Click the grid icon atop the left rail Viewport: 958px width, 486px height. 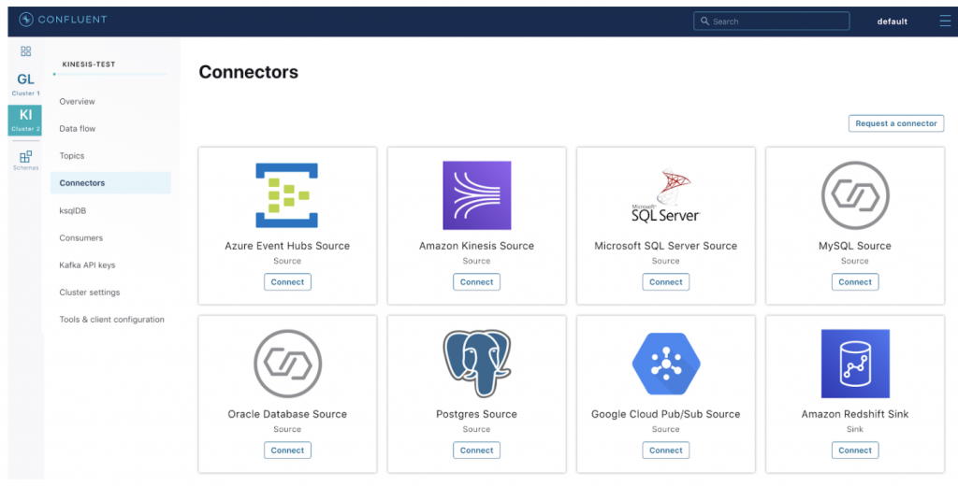(x=25, y=51)
